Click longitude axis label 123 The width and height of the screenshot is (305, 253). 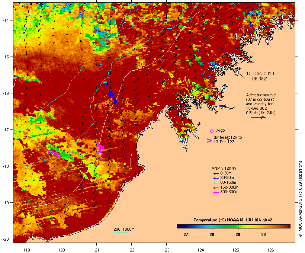tap(166, 250)
